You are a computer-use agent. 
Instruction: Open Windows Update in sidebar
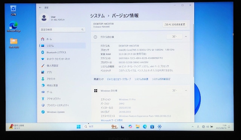pos(62,112)
